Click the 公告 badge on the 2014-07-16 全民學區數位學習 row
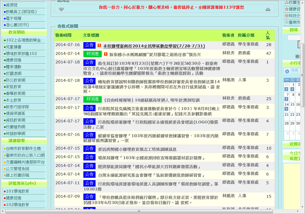Image resolution: width=305 pixels, height=214 pixels. tap(89, 45)
